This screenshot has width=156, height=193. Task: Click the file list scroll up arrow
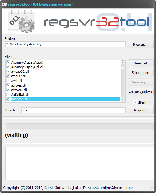coord(122,63)
